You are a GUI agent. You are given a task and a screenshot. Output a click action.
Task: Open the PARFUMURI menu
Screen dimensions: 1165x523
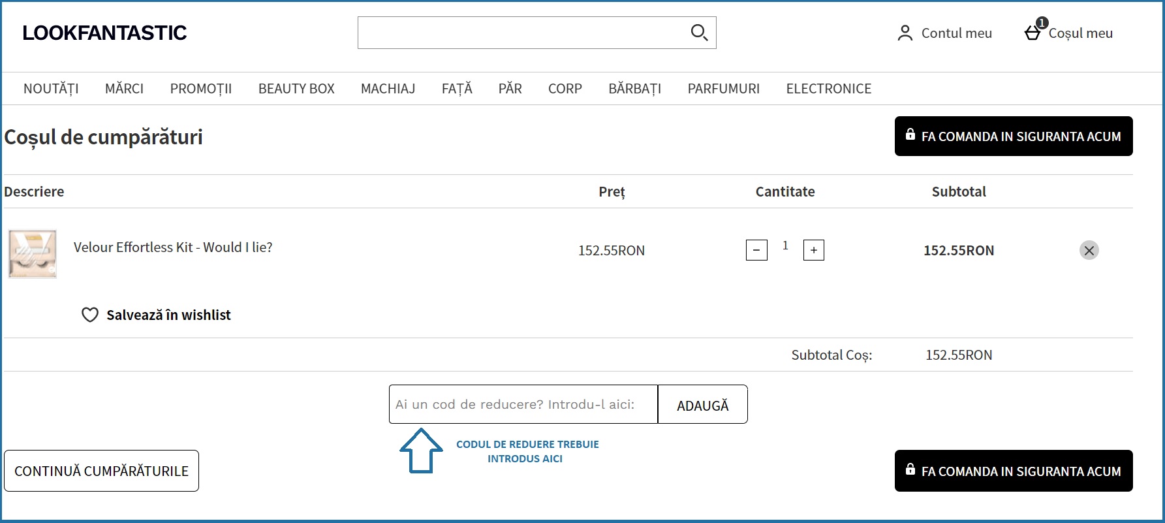pyautogui.click(x=724, y=89)
